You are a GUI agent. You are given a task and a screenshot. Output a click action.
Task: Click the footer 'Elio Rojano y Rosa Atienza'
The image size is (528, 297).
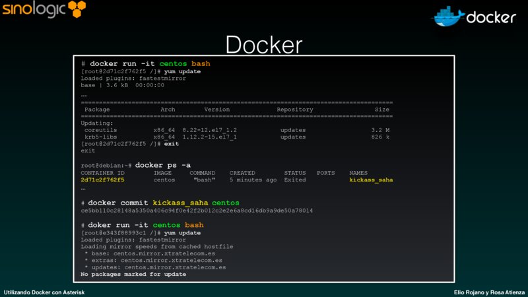click(489, 291)
